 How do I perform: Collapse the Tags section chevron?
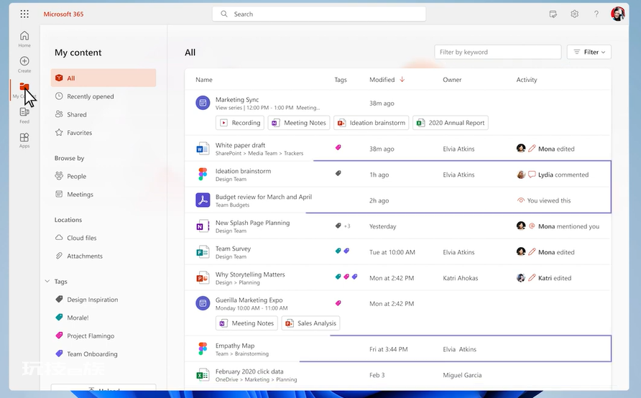pyautogui.click(x=47, y=281)
